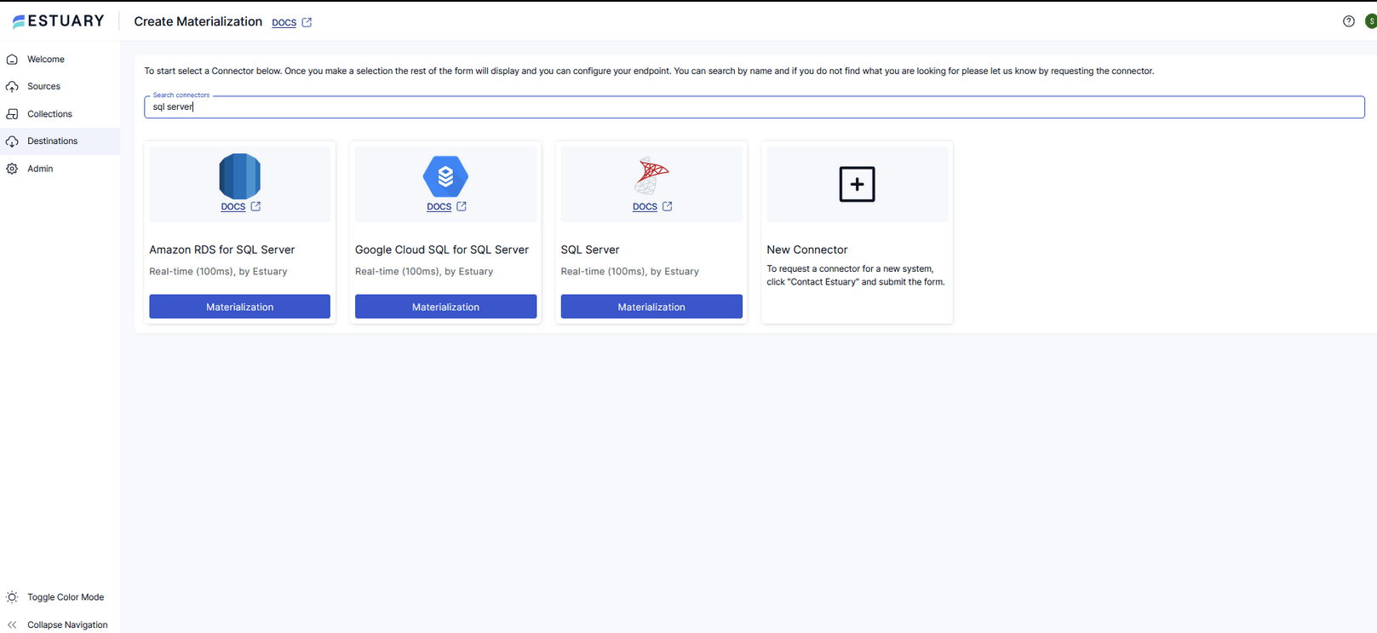This screenshot has height=633, width=1377.
Task: Click the Collapse Navigation chevrons icon
Action: [12, 624]
